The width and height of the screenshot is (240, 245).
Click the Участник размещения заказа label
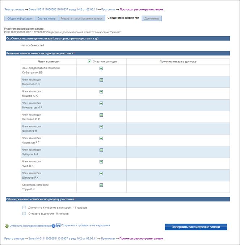[x=24, y=29]
